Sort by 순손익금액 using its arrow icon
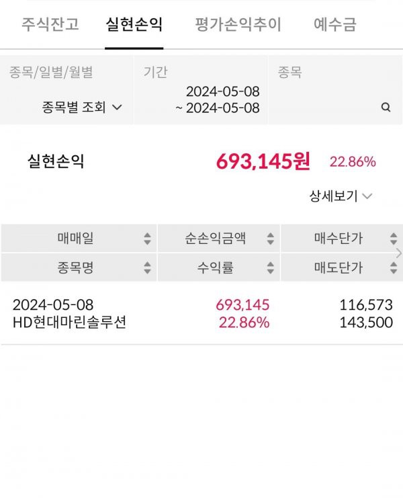The image size is (403, 498). (x=271, y=239)
